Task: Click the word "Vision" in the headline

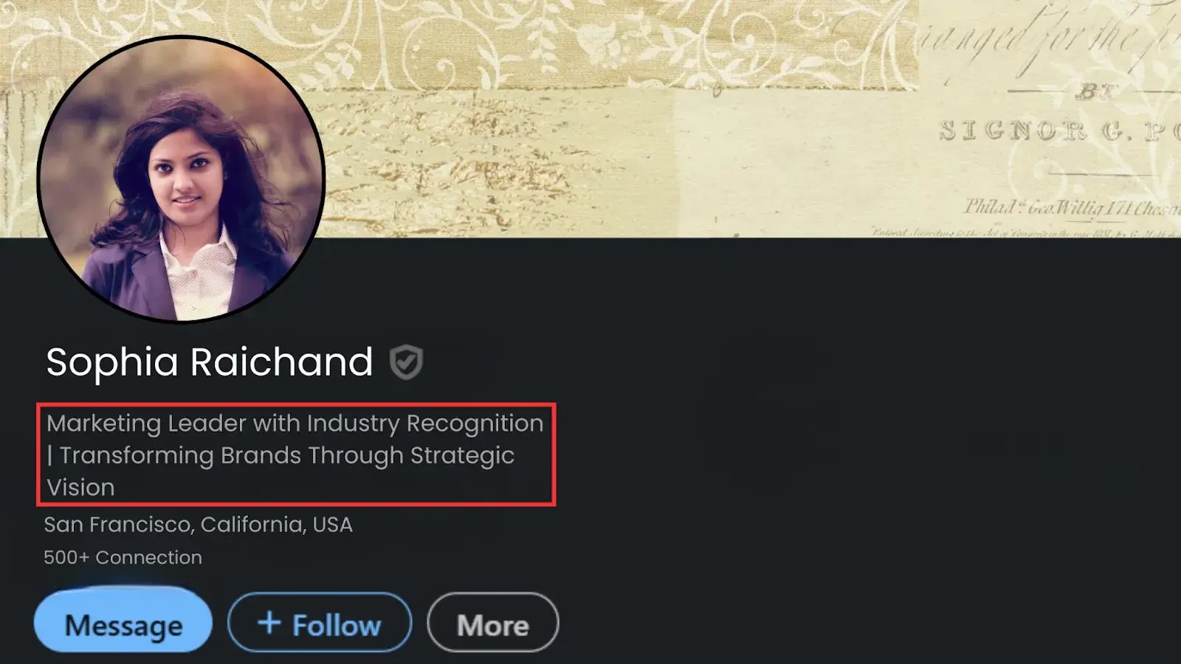Action: 80,488
